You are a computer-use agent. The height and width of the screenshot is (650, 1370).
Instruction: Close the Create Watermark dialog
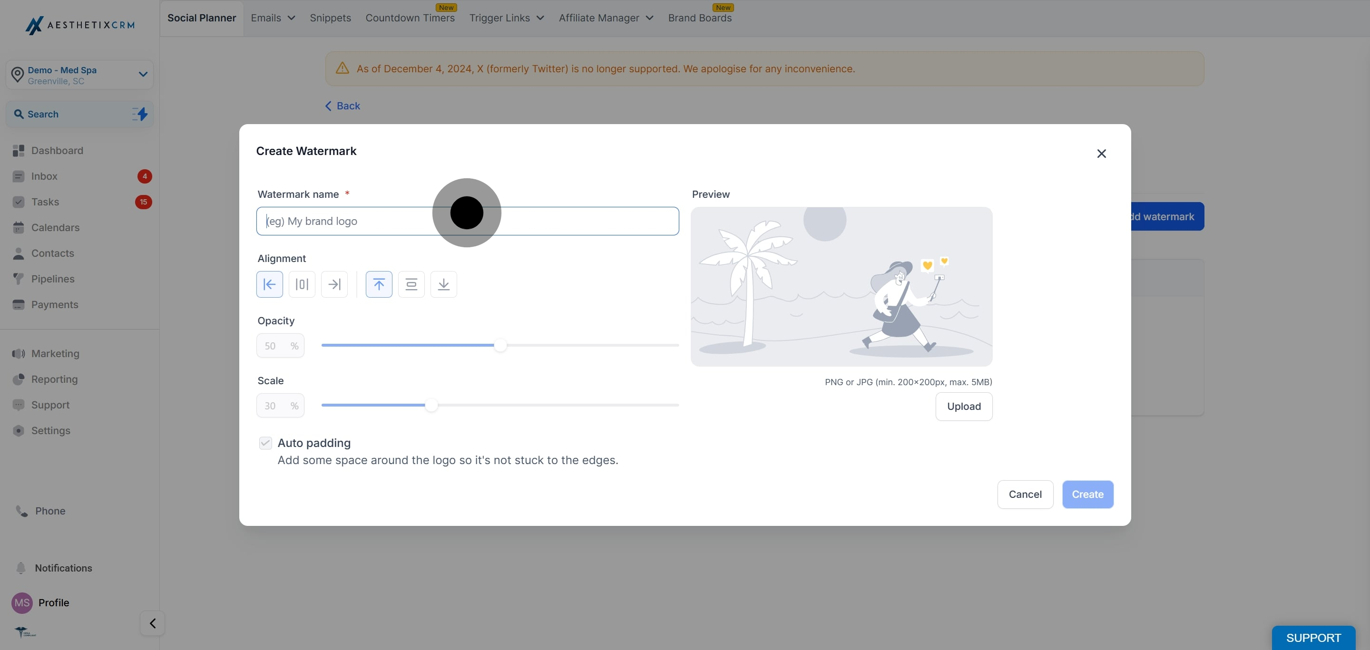coord(1101,154)
